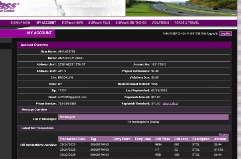Click the "What's this?" replenish threshold link
Viewport: 241px width, 159px height.
coord(170,103)
